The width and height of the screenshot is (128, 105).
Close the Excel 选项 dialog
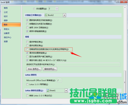pyautogui.click(x=124, y=2)
